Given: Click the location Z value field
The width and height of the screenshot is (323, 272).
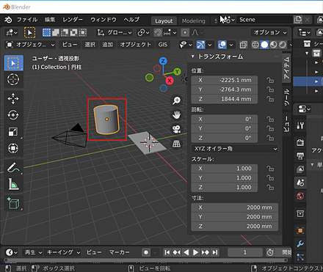Looking at the screenshot, I should point(225,99).
